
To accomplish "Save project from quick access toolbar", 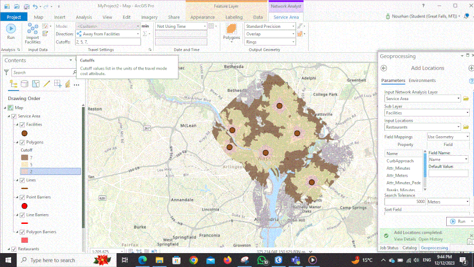I will click(x=26, y=6).
